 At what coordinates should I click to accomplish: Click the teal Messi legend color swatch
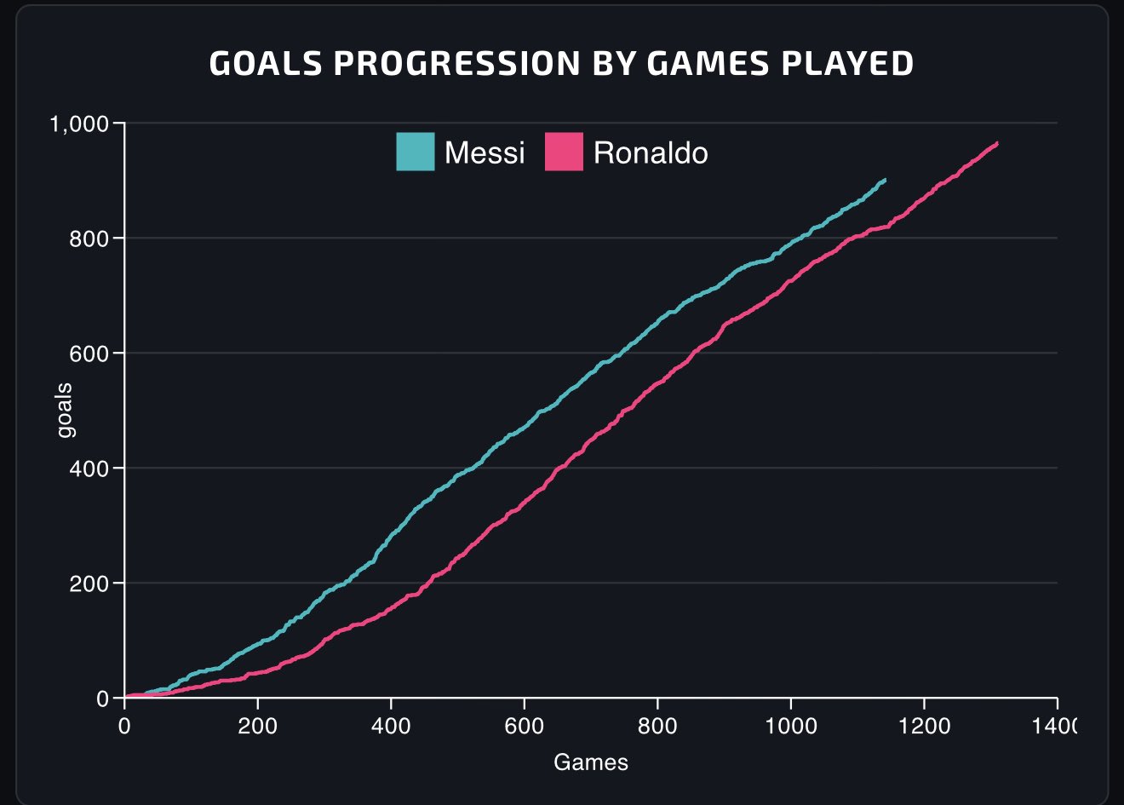tap(415, 152)
